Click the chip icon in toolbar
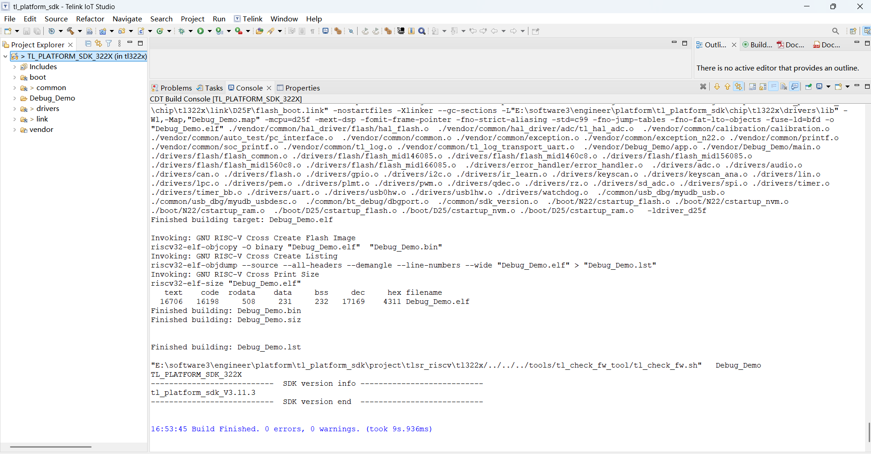This screenshot has height=454, width=871. click(x=401, y=31)
